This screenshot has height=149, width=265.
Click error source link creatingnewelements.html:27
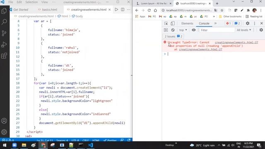tap(236, 42)
